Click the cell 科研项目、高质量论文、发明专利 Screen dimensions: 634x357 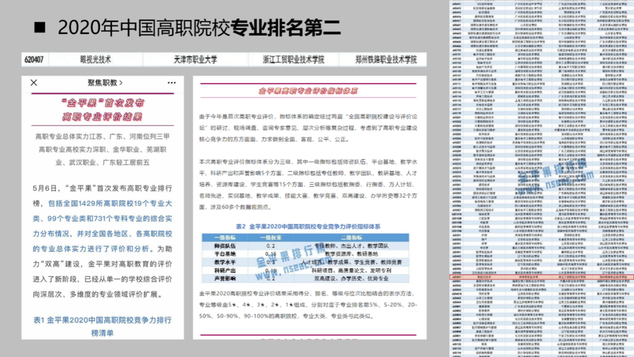pos(352,271)
